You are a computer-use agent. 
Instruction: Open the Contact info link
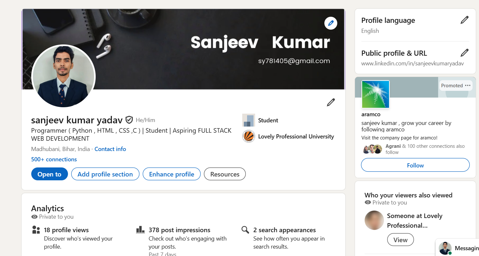coord(110,149)
